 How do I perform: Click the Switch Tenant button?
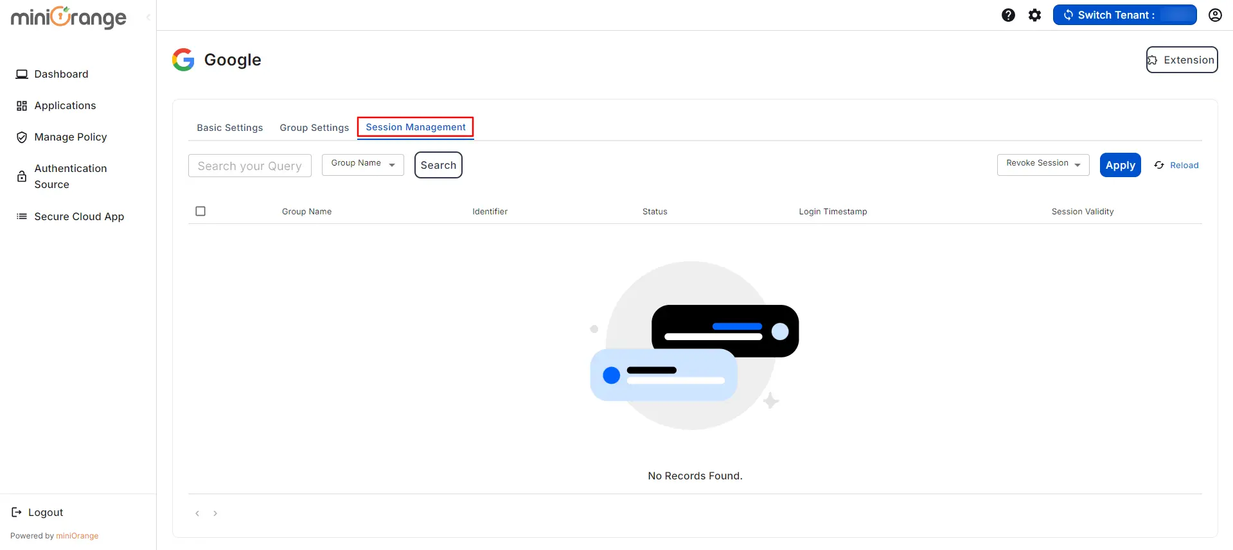[1124, 15]
